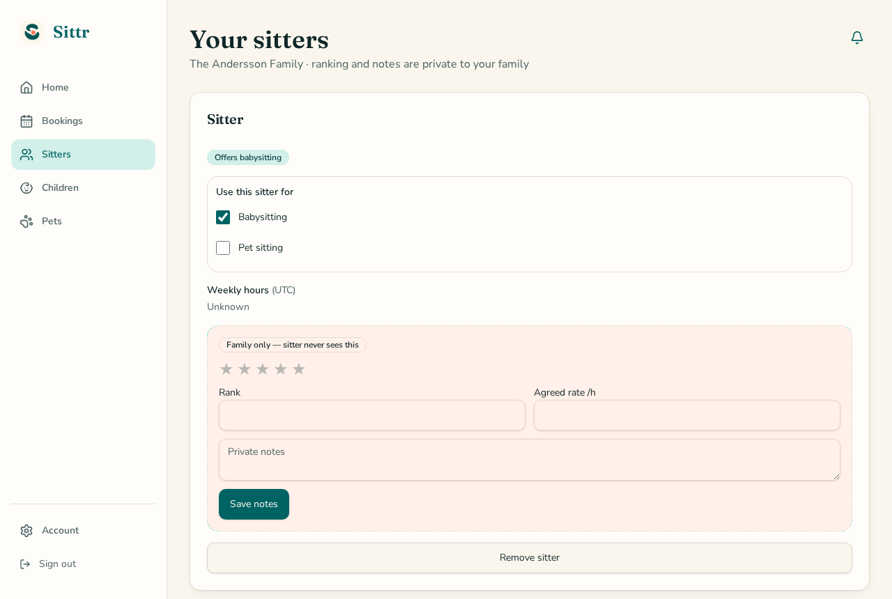Rate sitter three stars
Screen dimensions: 892x599
click(262, 369)
